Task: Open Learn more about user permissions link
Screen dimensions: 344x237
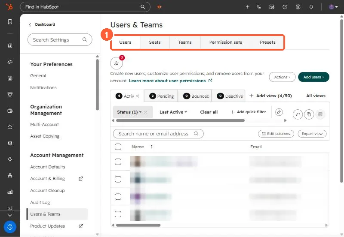Action: (x=170, y=81)
